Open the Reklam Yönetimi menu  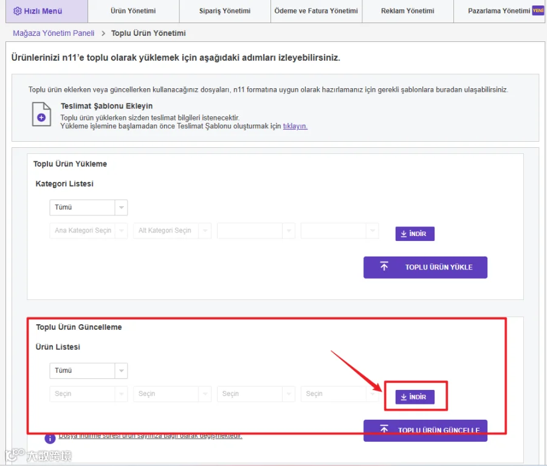[407, 11]
